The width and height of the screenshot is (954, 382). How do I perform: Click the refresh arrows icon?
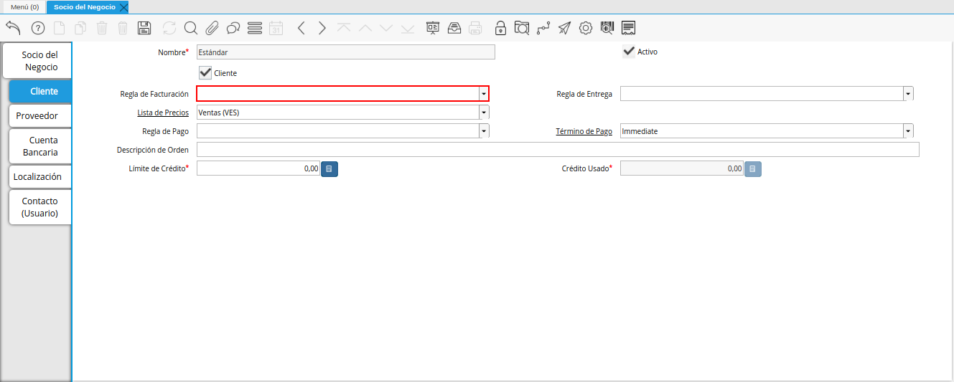169,28
